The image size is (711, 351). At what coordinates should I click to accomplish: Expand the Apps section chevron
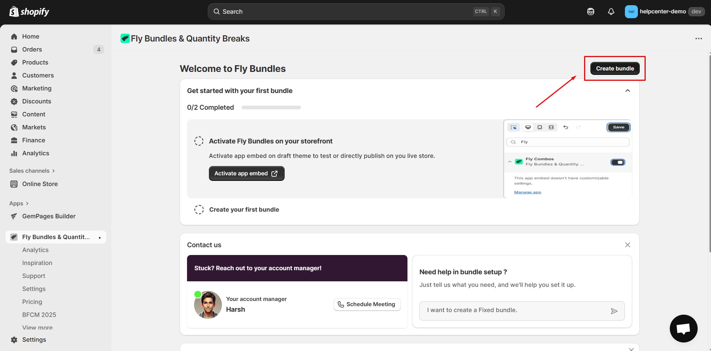tap(27, 203)
